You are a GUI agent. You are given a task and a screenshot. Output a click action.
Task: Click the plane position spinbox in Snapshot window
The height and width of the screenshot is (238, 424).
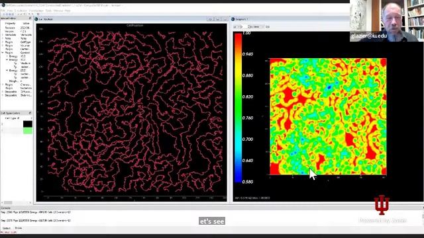(245, 26)
